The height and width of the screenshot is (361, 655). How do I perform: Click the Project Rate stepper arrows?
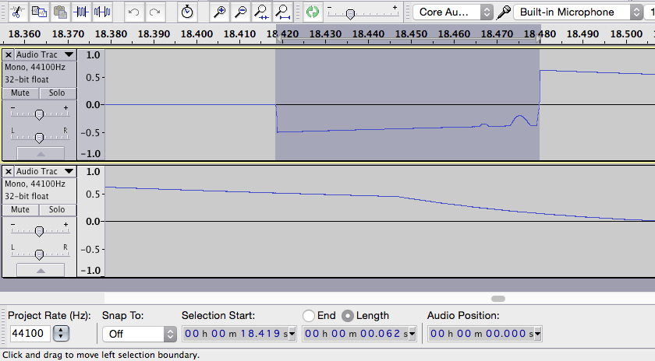pyautogui.click(x=62, y=334)
